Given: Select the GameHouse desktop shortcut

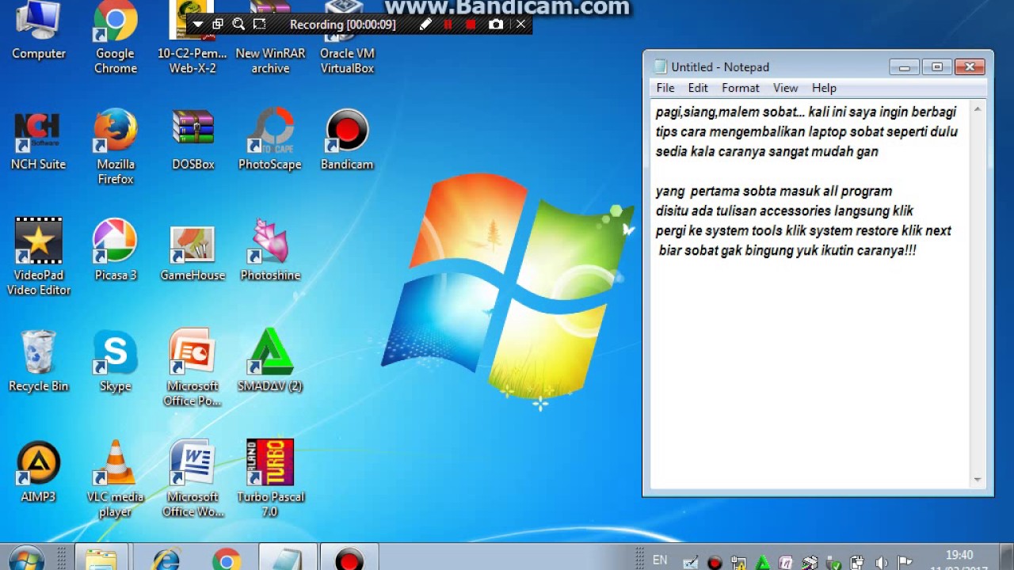Looking at the screenshot, I should 193,253.
